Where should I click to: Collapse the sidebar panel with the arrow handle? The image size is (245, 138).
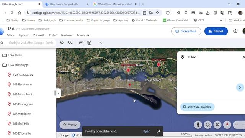pos(59,93)
